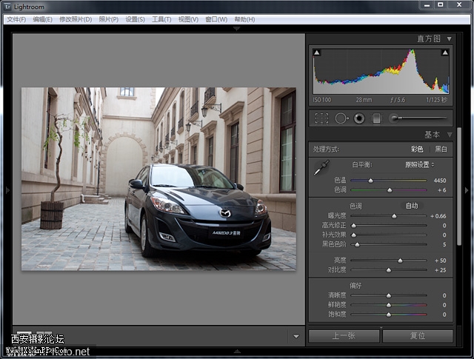Select the Graduated Filter tool

[376, 118]
